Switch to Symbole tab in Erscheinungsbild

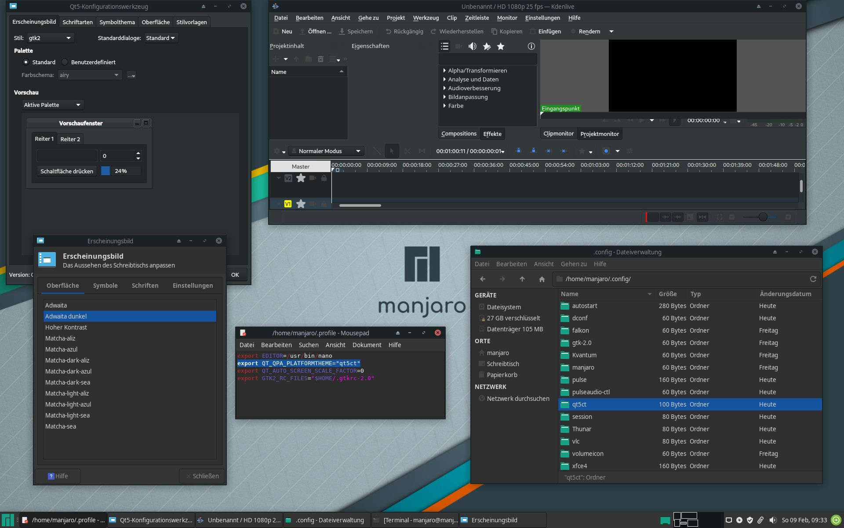(x=105, y=286)
